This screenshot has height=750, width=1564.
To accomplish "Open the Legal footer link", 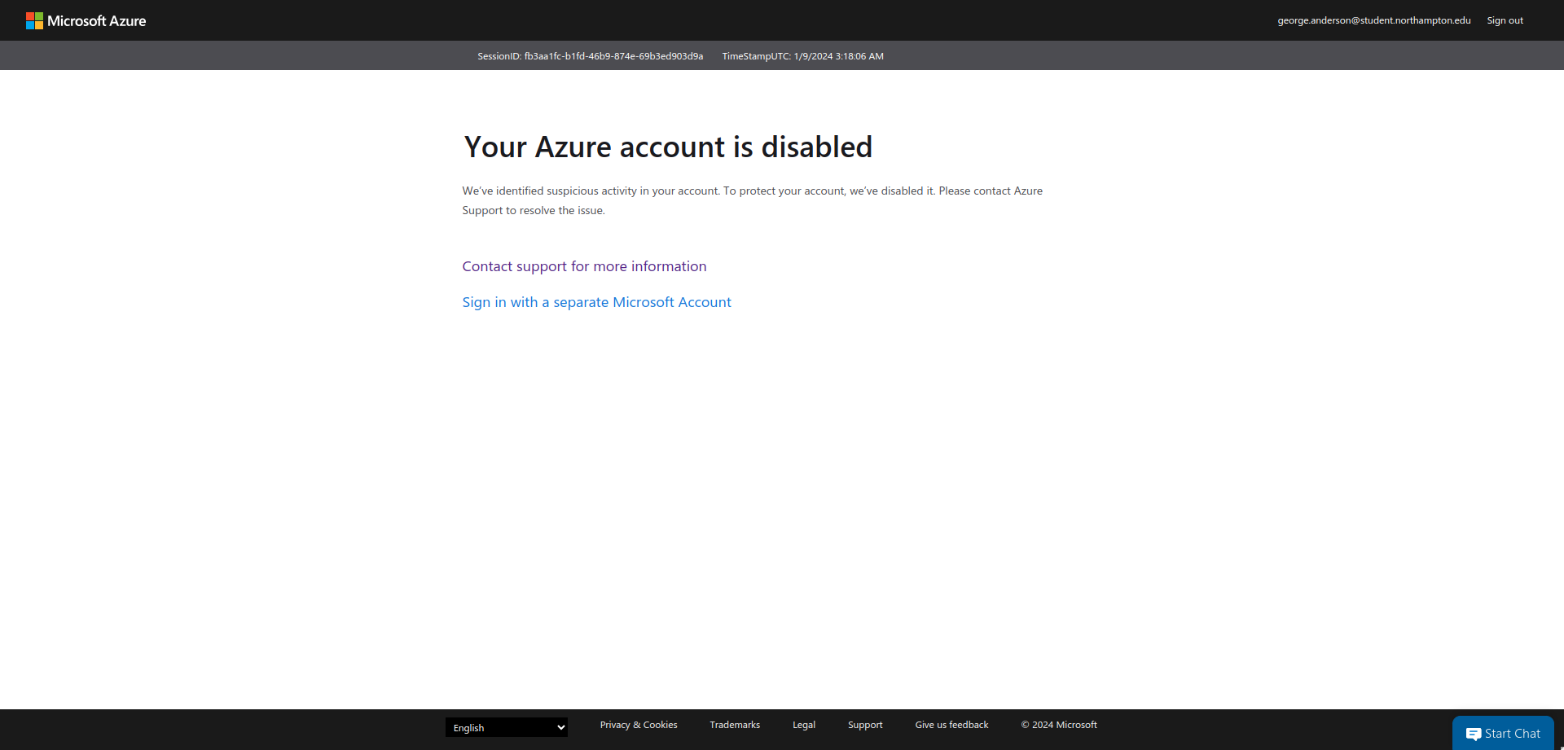I will (x=803, y=724).
